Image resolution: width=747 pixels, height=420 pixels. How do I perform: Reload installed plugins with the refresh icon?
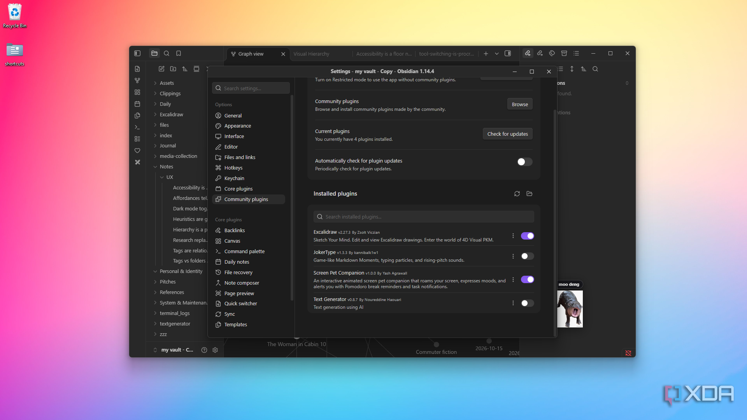[517, 194]
